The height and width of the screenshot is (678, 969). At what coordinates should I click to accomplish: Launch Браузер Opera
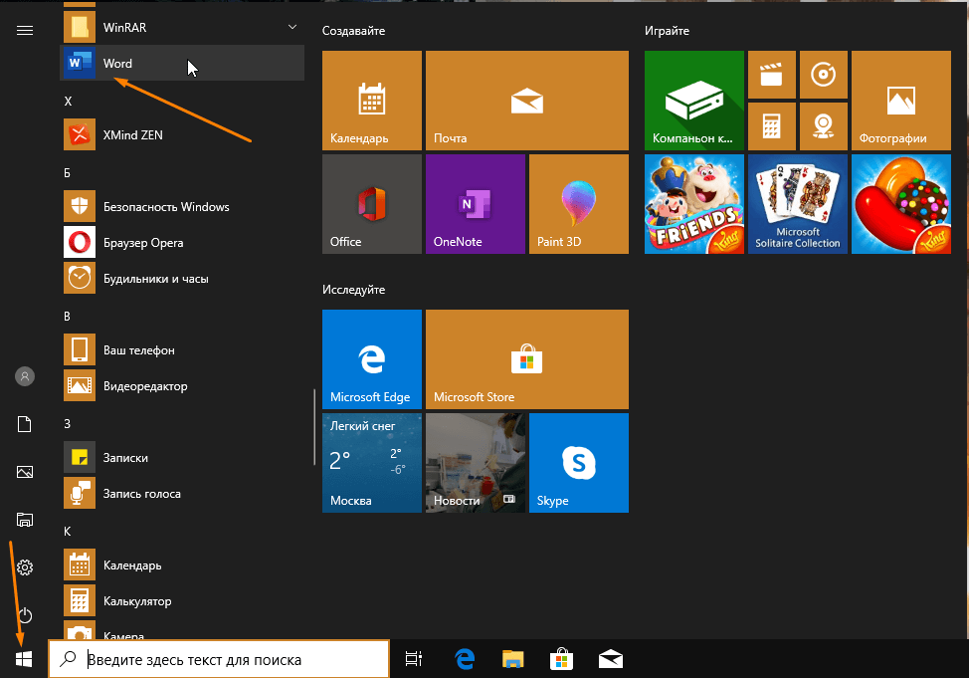pos(182,243)
